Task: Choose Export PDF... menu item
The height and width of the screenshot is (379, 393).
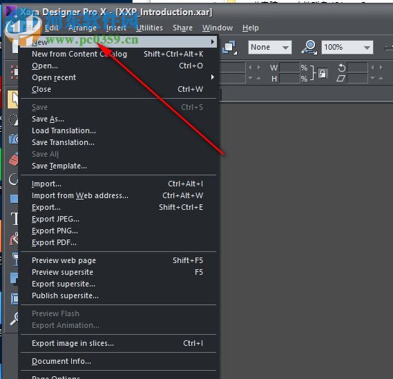Action: click(118, 242)
